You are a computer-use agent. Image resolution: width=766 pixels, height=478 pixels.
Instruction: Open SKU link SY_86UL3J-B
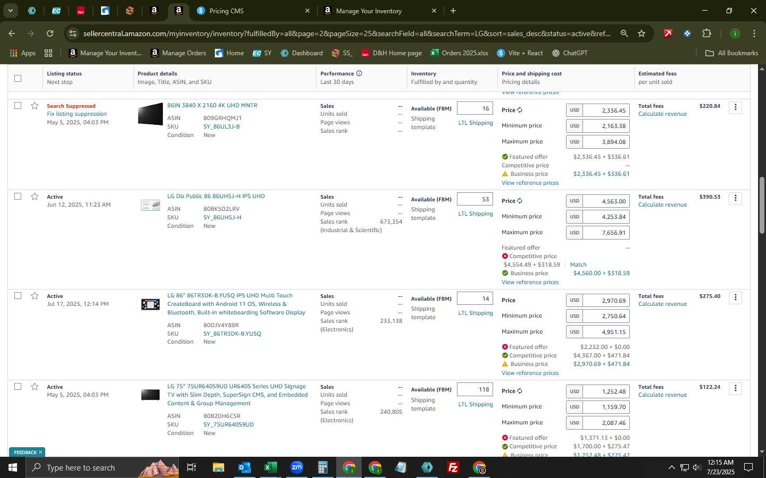coord(221,126)
